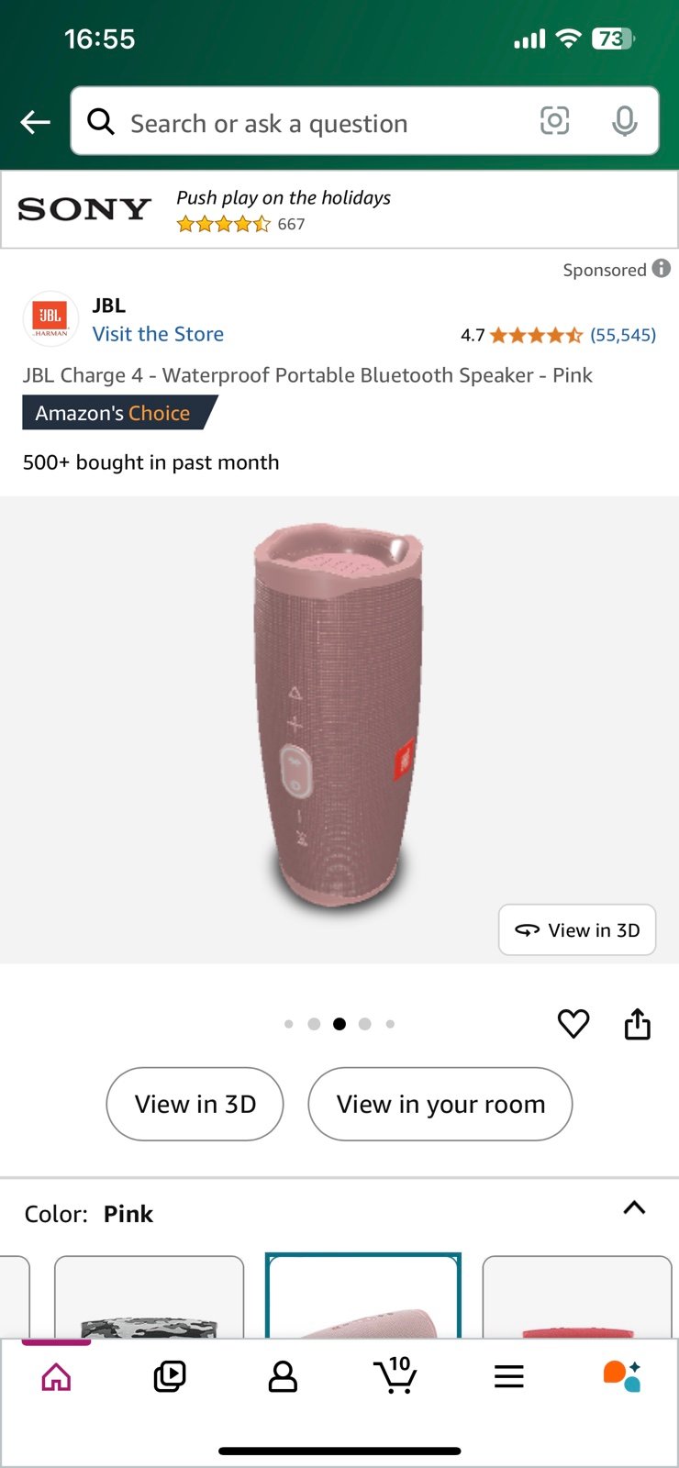Add item to wishlist with heart icon
The height and width of the screenshot is (1468, 679).
click(573, 1024)
